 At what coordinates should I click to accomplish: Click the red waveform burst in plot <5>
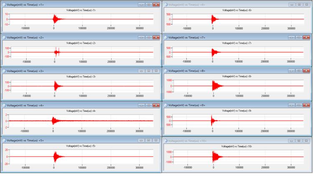tap(56, 157)
